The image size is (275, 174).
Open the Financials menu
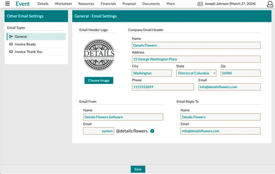point(108,4)
